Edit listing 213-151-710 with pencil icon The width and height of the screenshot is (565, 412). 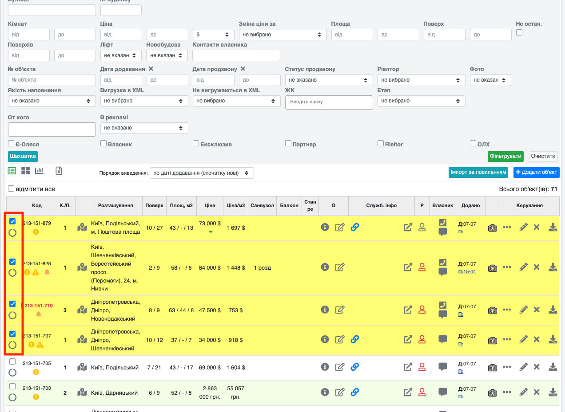click(523, 310)
